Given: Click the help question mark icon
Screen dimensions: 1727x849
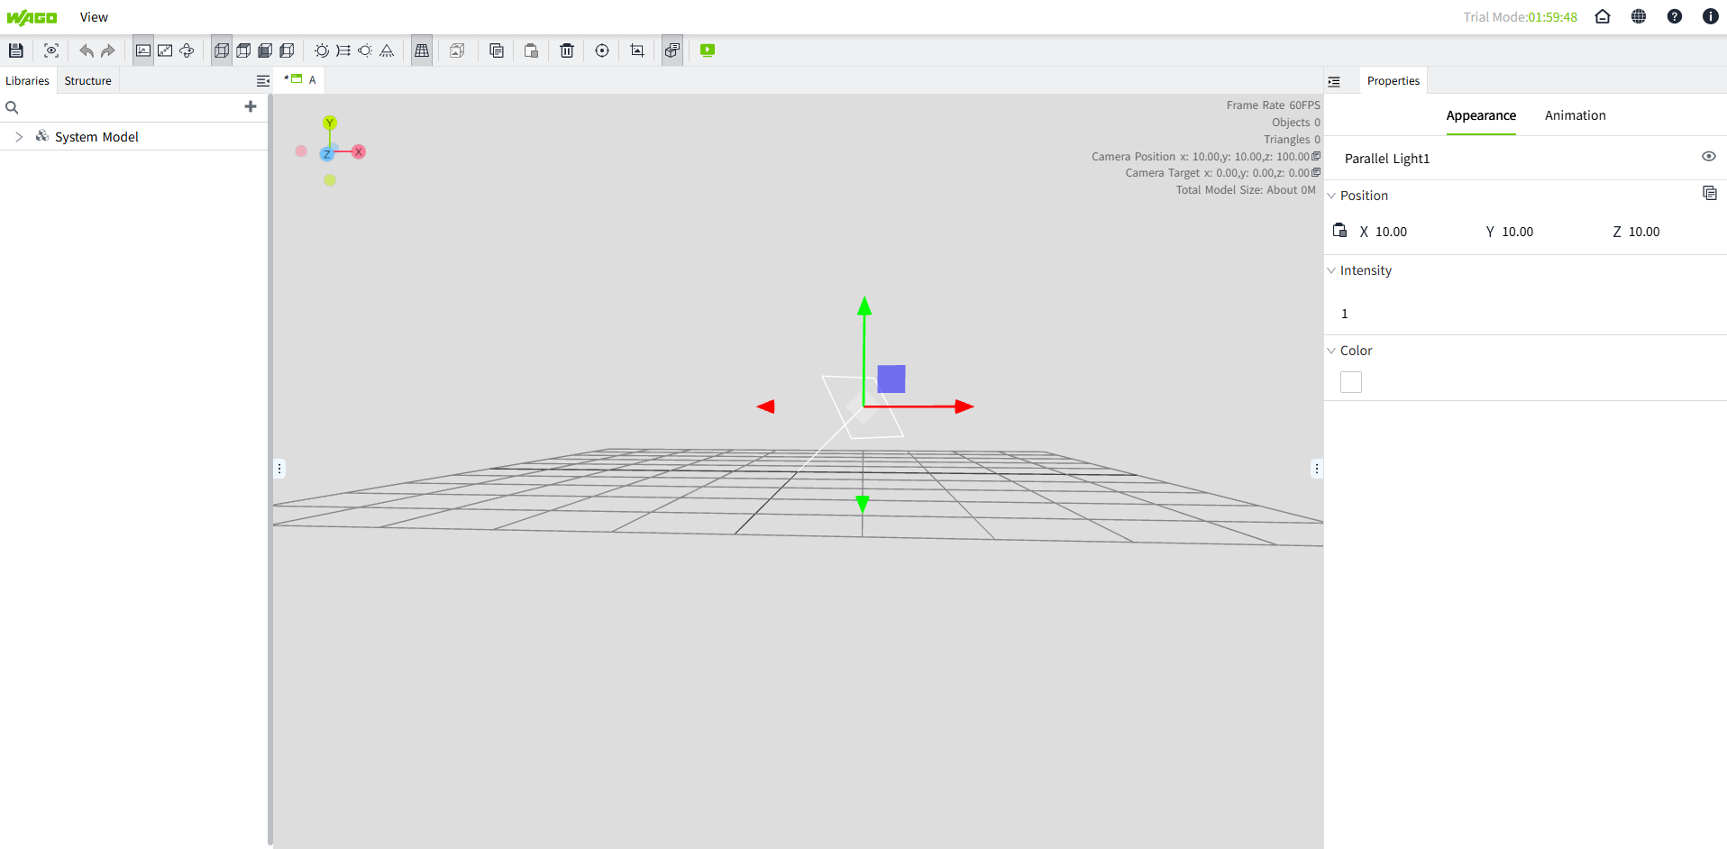Looking at the screenshot, I should (x=1674, y=17).
